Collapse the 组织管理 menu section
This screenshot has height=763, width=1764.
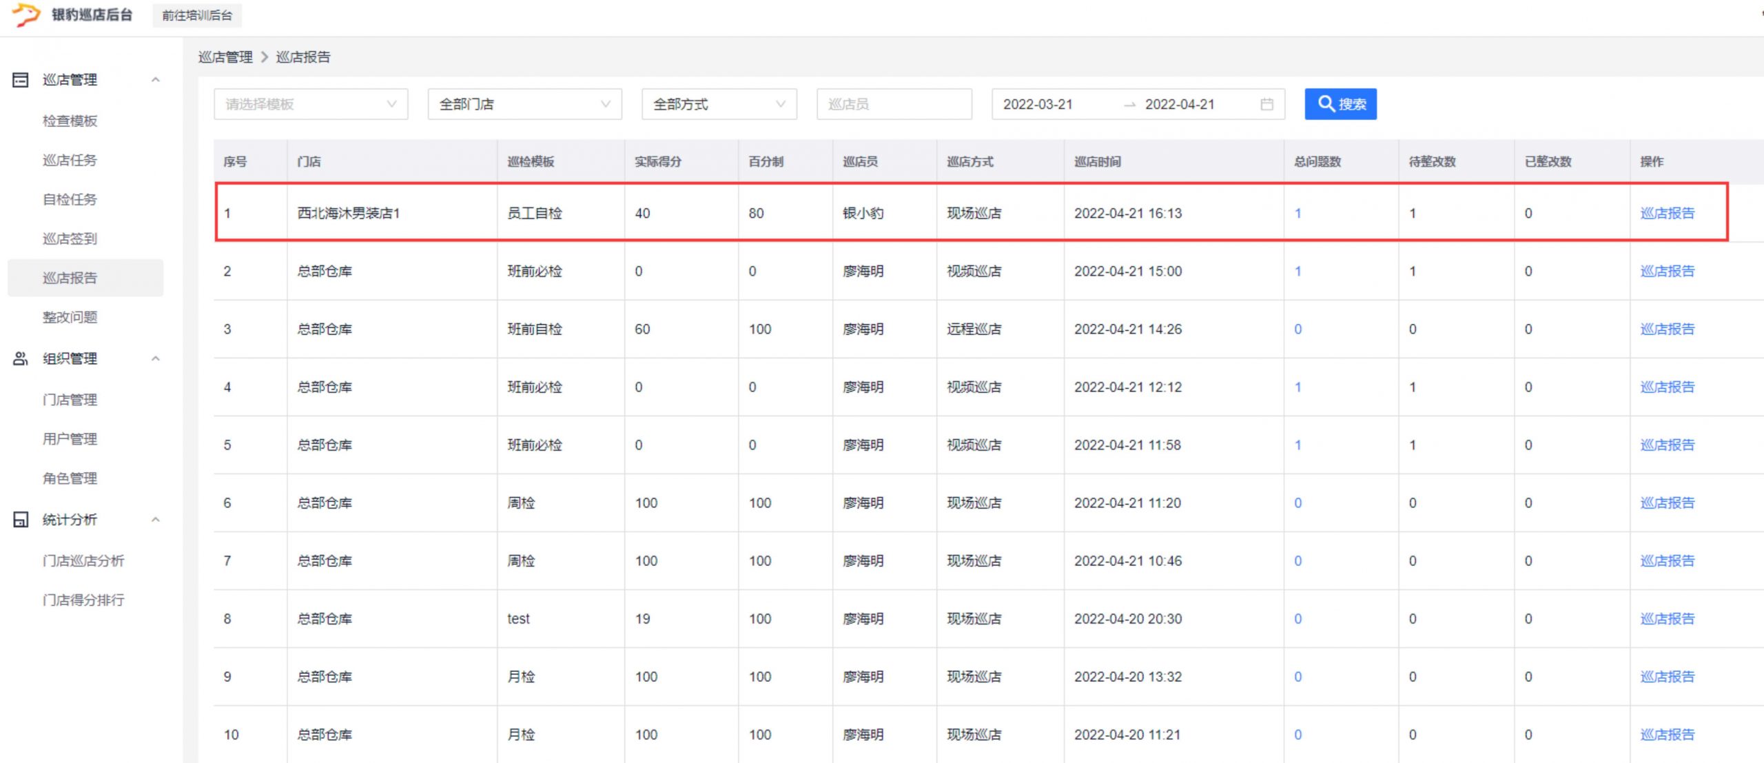tap(156, 358)
